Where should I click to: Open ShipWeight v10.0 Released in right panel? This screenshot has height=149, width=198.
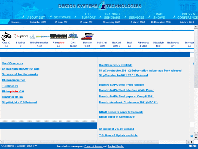[116, 129]
